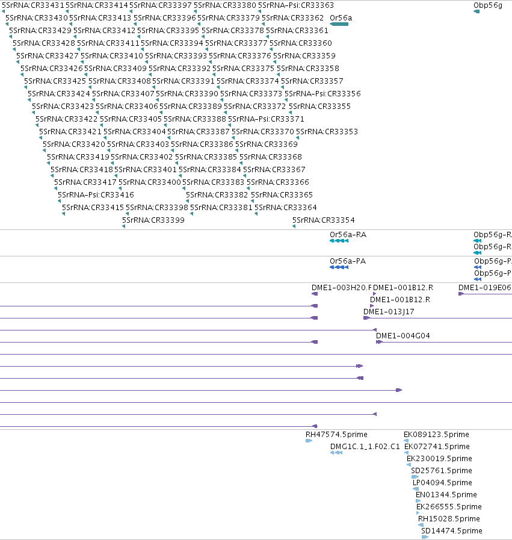Click the 5SrRNA:CR33354 arrowhead glyph
Screen dimensions: 512x540
pyautogui.click(x=294, y=226)
